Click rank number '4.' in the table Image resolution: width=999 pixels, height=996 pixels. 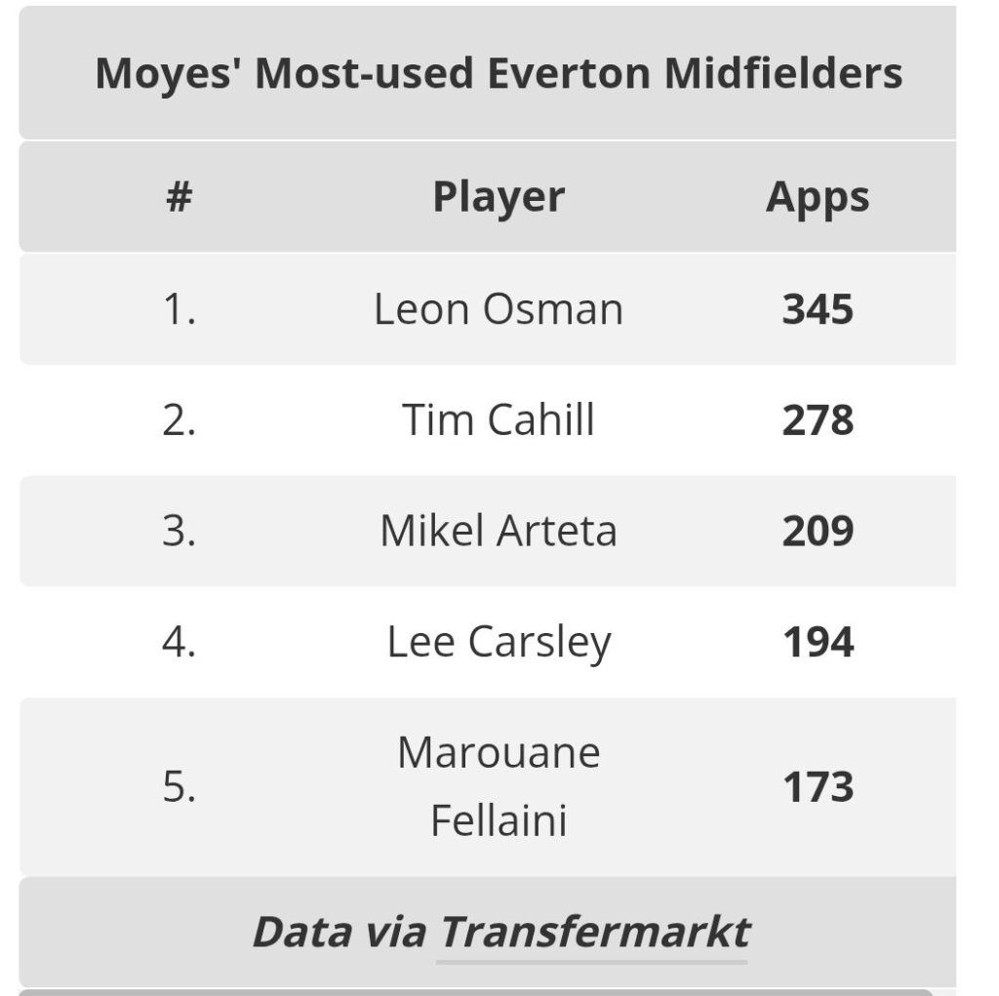click(179, 642)
